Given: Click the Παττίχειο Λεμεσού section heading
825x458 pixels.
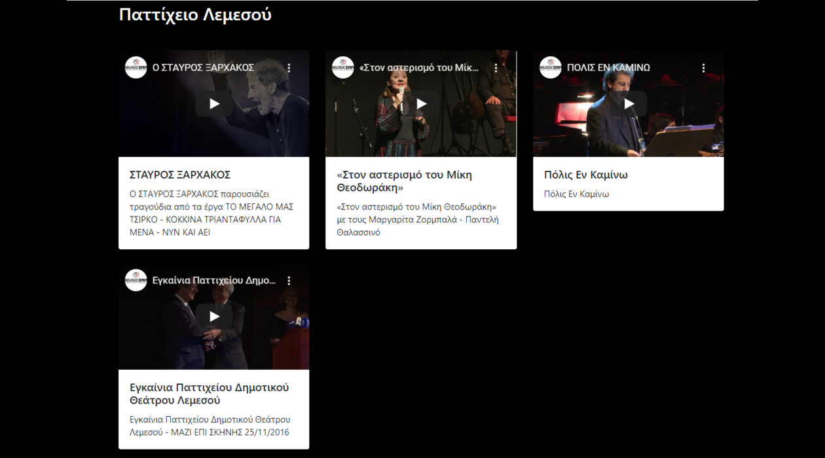Looking at the screenshot, I should tap(195, 15).
